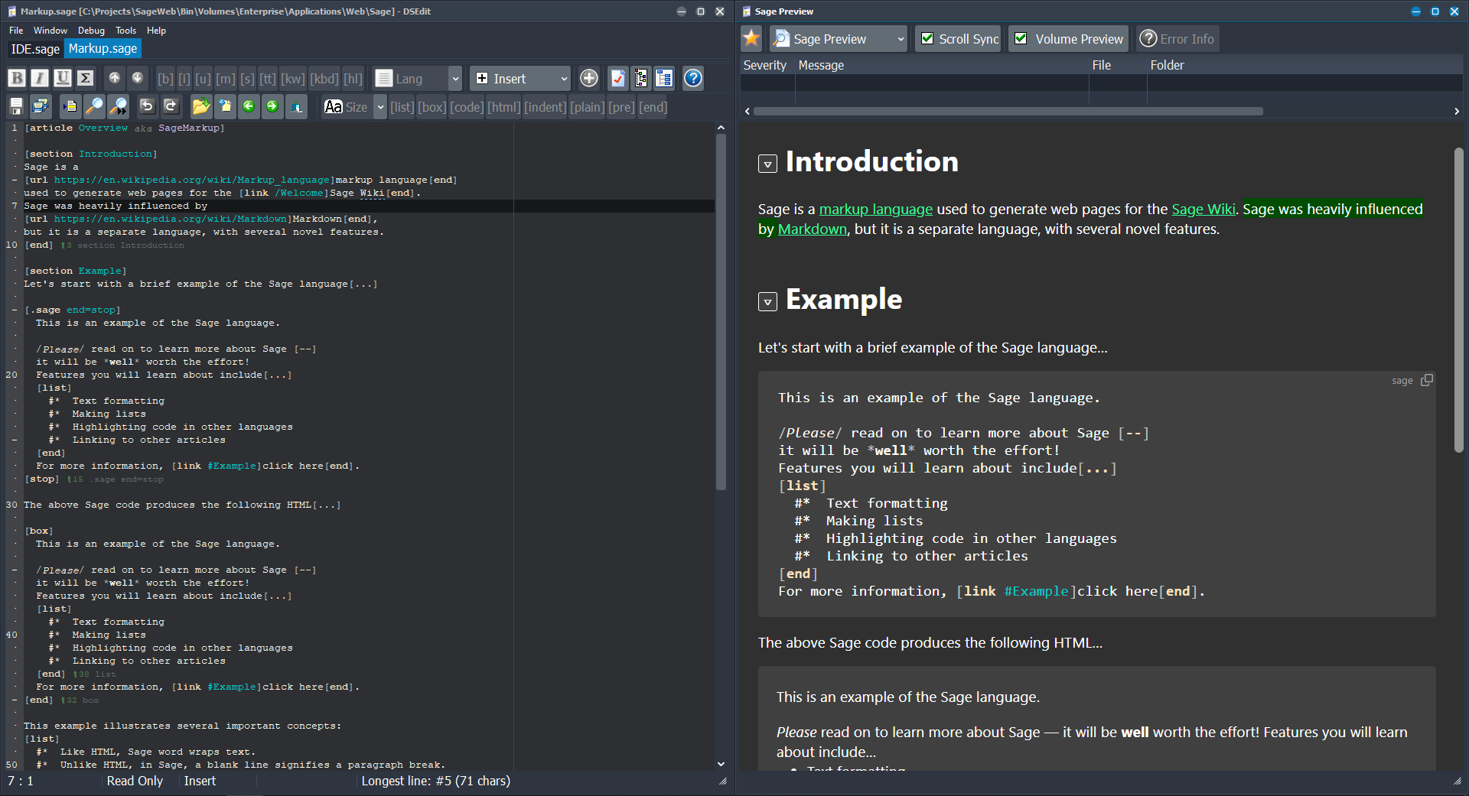Follow the 'markup language' link in preview
This screenshot has width=1469, height=796.
[x=875, y=209]
